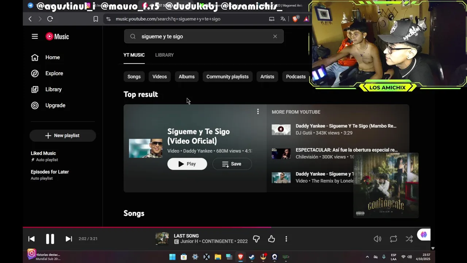
Task: Toggle shuffle mode
Action: 409,239
